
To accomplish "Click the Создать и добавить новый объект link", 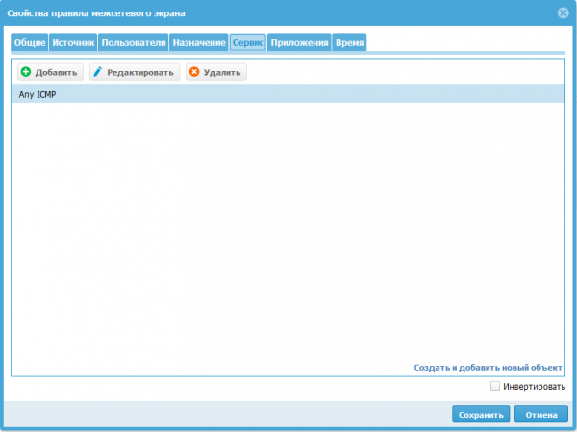I will [488, 368].
